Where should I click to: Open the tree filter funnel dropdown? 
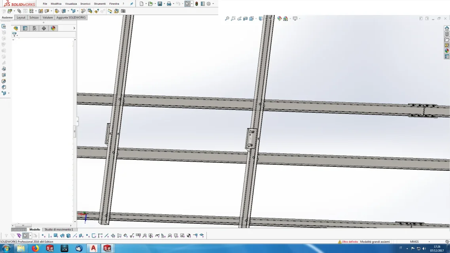click(15, 34)
